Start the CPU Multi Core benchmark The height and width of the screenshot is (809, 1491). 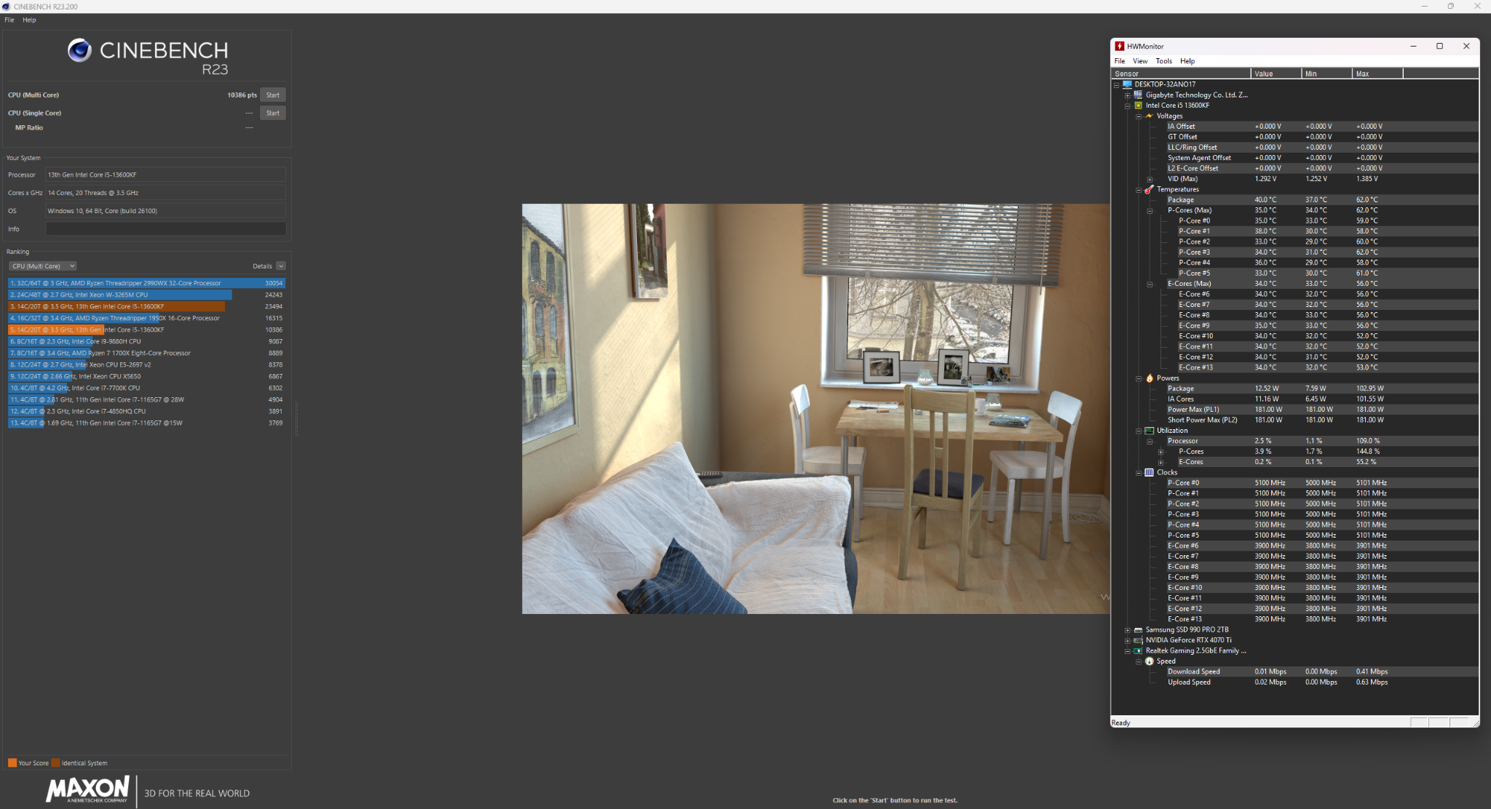tap(272, 95)
